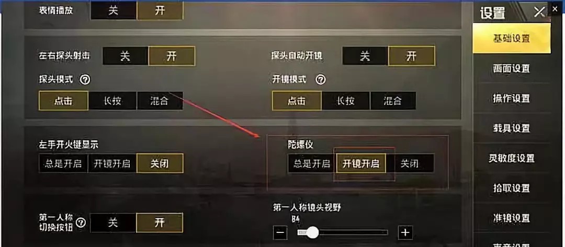Set 左手开火键显示 to 总是开启

[63, 164]
